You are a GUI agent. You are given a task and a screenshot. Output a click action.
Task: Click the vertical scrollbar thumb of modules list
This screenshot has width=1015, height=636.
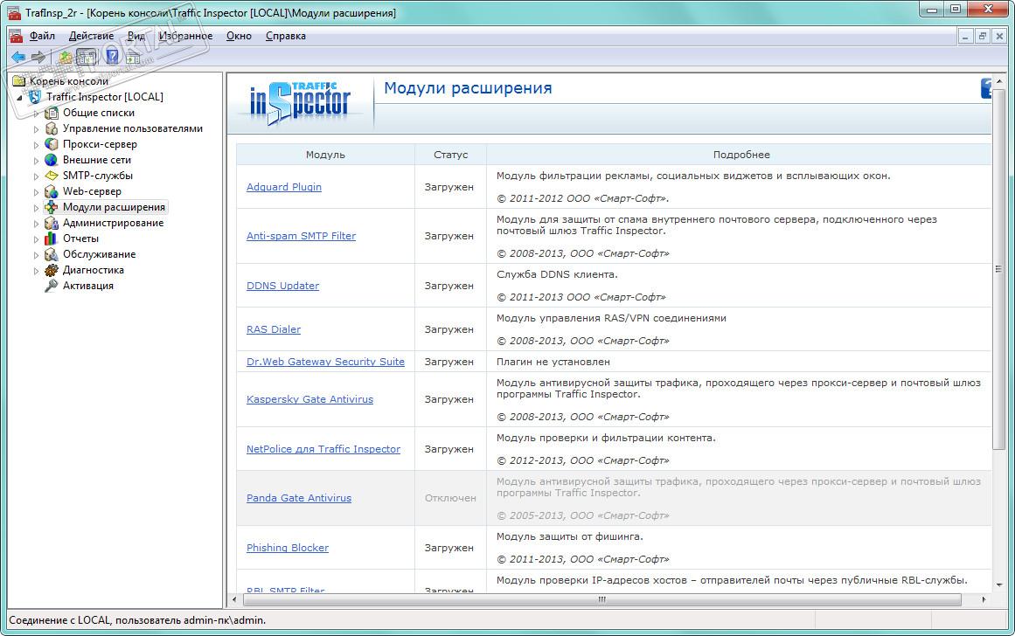[998, 268]
